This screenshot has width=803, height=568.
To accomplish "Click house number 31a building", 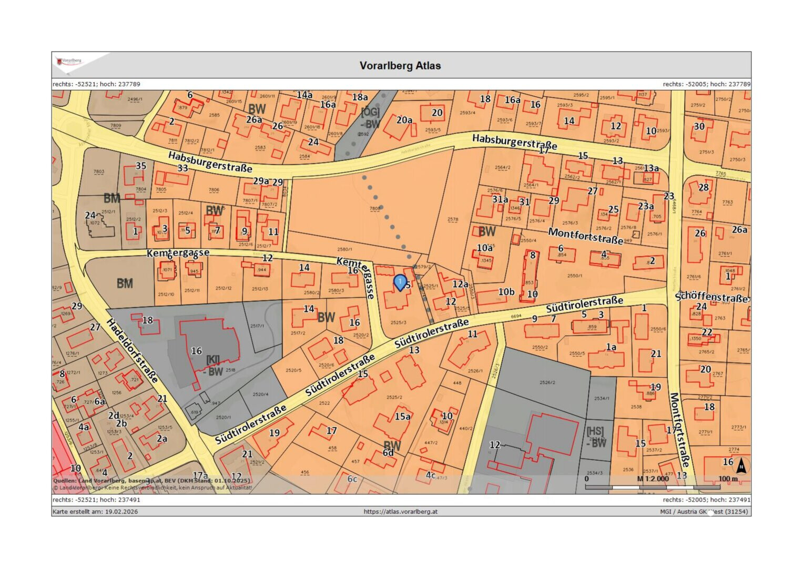I will point(500,200).
